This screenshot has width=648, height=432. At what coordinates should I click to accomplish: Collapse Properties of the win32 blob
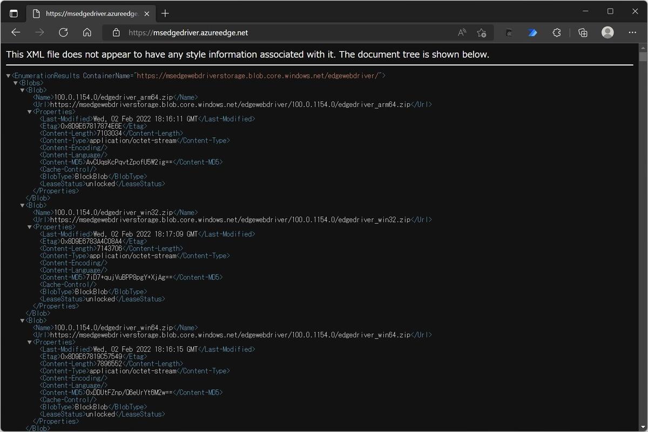pos(29,227)
